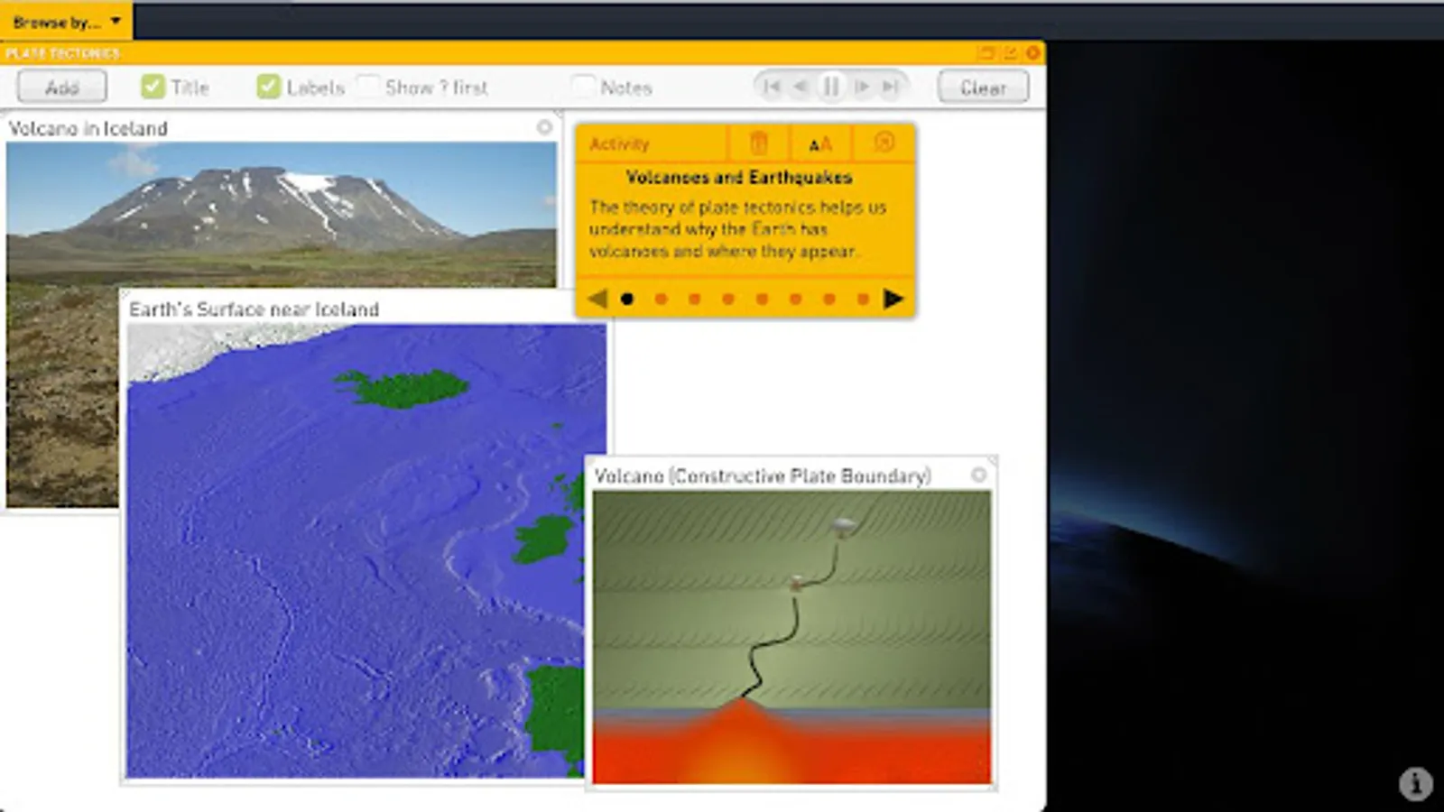1444x812 pixels.
Task: Go to the next activity step arrow
Action: [893, 299]
